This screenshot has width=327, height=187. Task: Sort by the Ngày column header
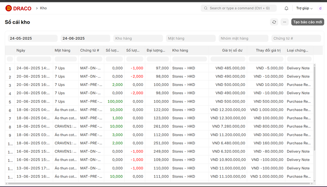21,50
